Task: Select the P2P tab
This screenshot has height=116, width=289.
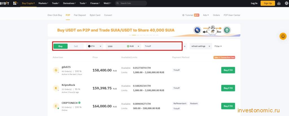Action: coord(68,15)
